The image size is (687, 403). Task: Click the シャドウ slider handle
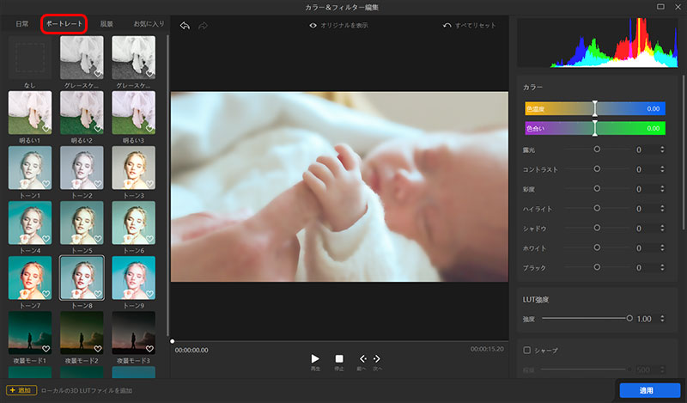597,228
